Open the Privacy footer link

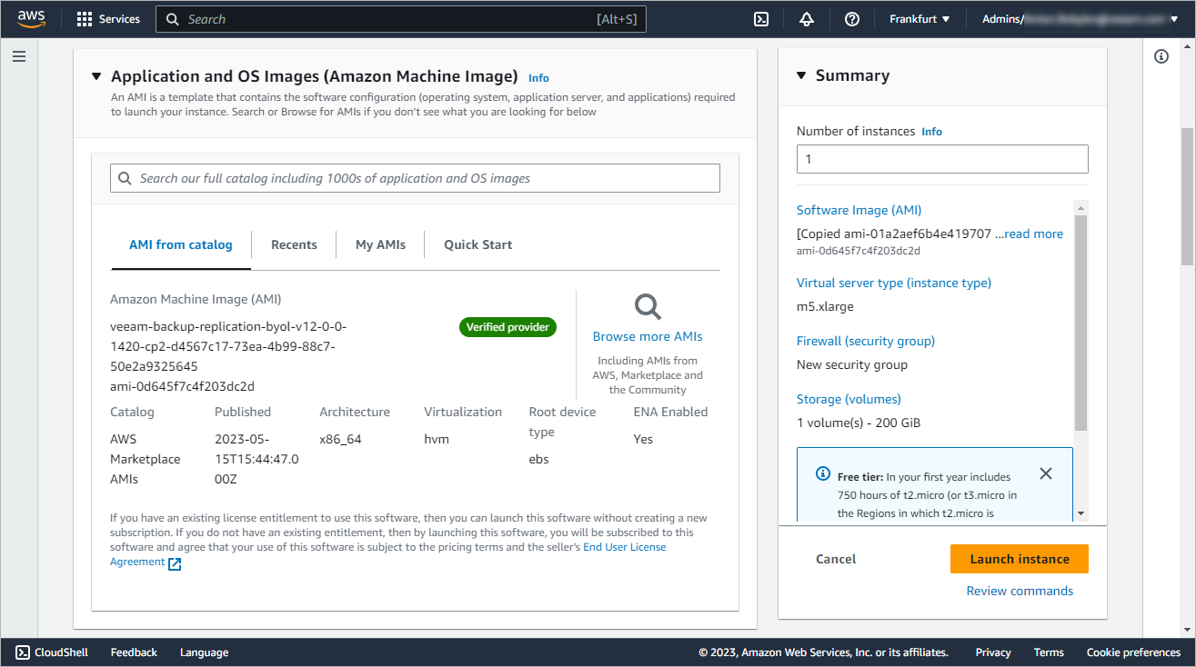coord(993,652)
